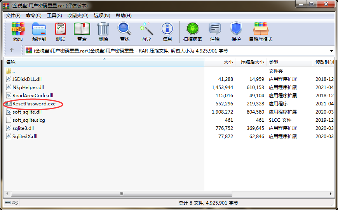
Task: Open the 查看 (View) toolbar icon
Action: tap(82, 29)
